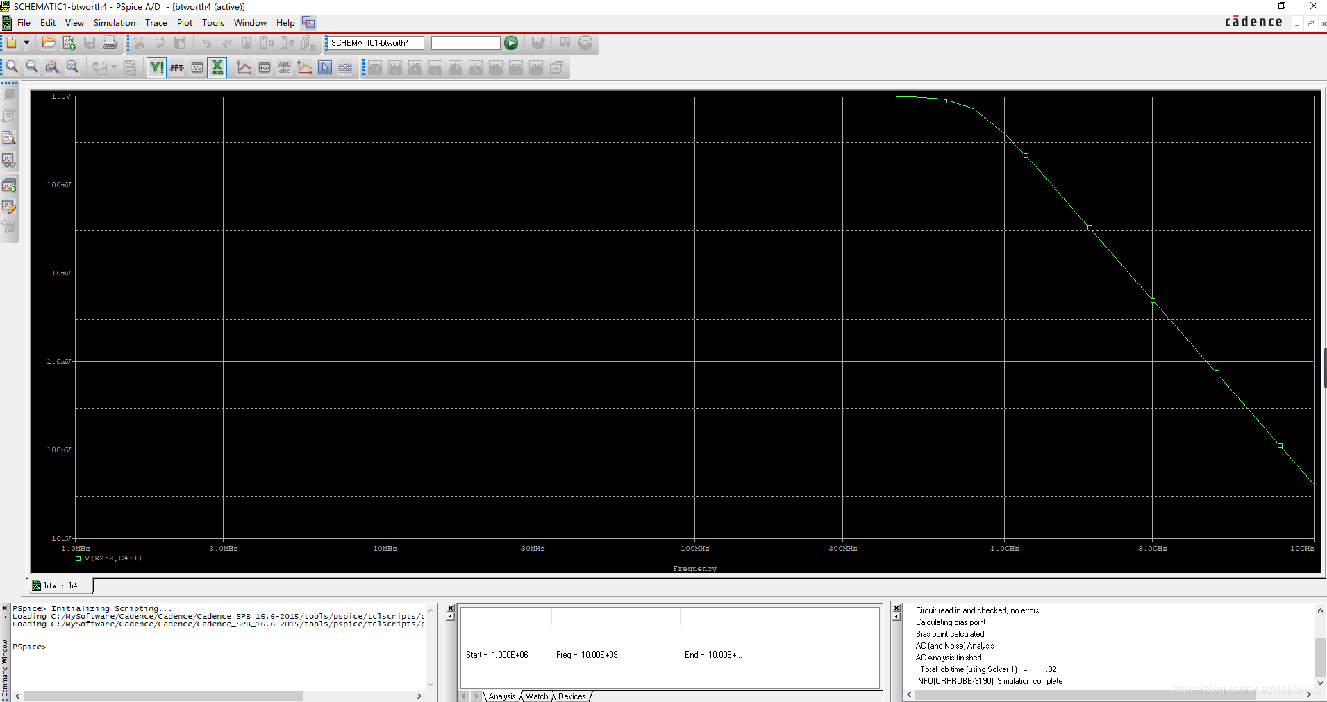
Task: Open the SCHEMATIC1-btworth4 profile combo box
Action: point(374,43)
